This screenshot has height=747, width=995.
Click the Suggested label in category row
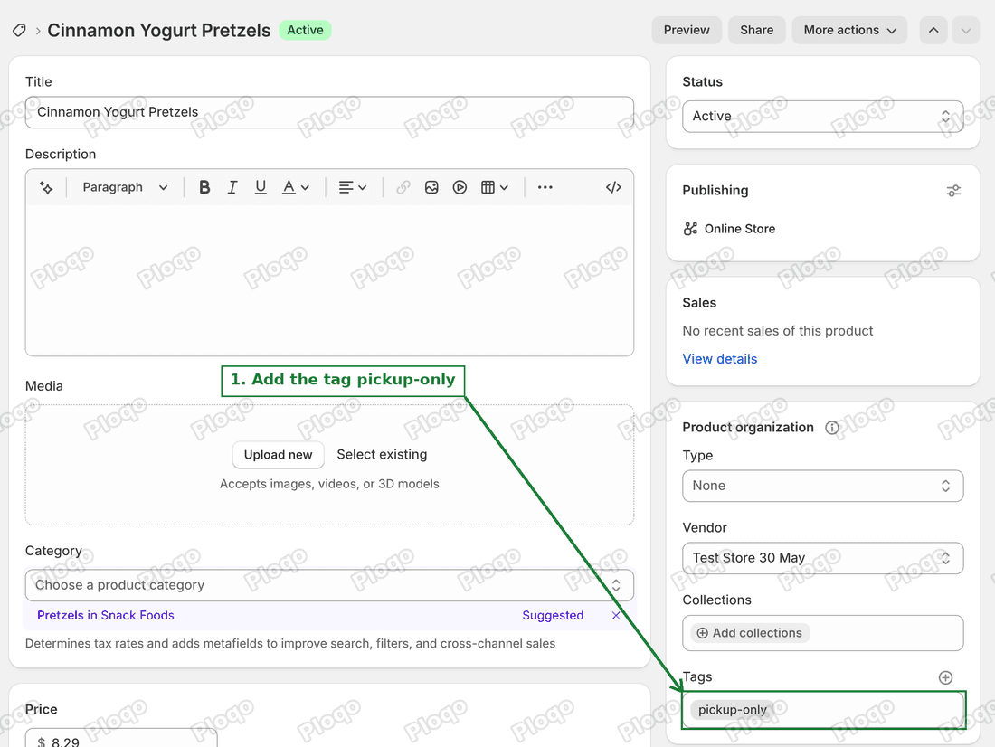point(553,615)
